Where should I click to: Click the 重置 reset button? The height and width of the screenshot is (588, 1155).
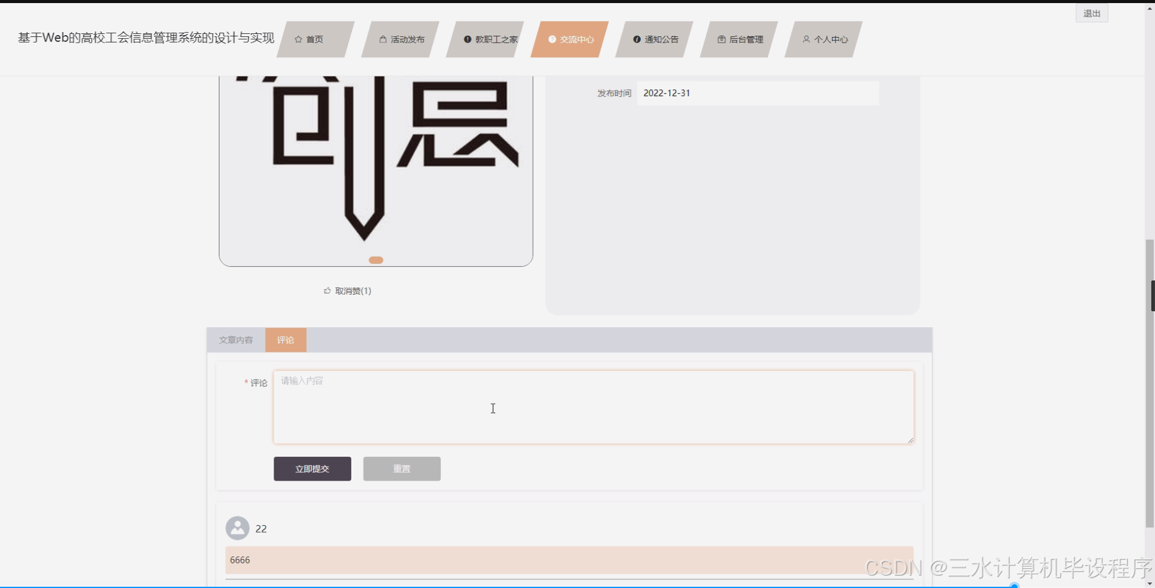tap(402, 469)
